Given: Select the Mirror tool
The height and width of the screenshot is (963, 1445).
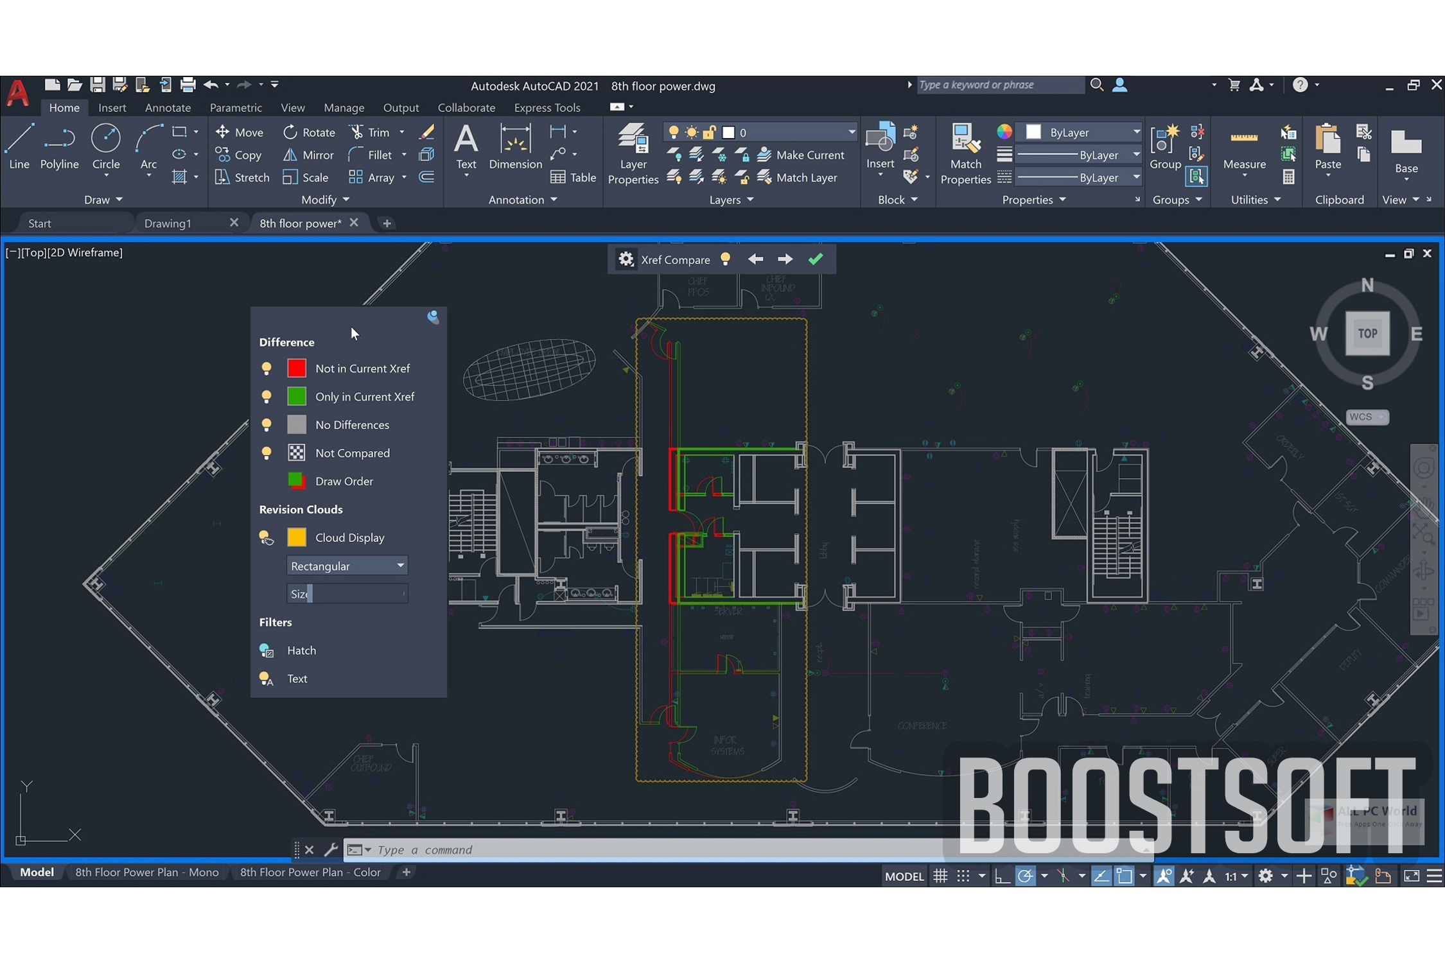Looking at the screenshot, I should pyautogui.click(x=308, y=155).
